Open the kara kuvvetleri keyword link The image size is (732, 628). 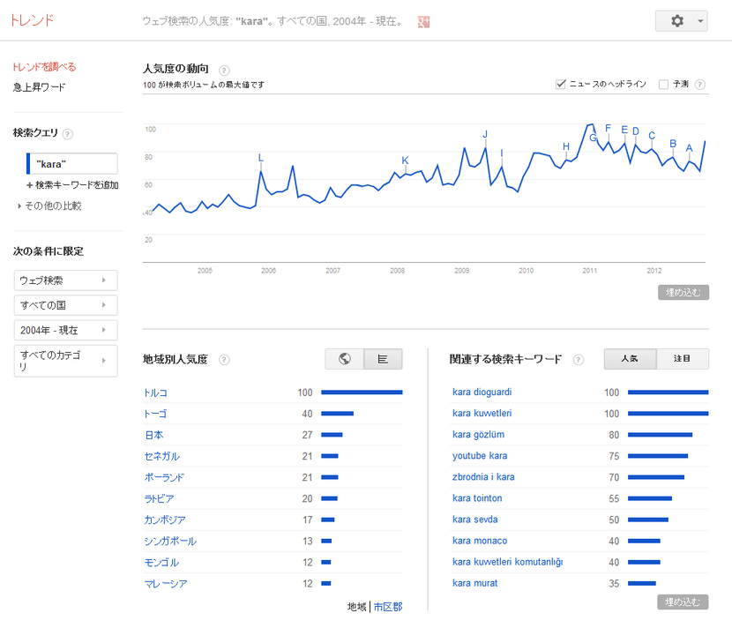point(482,413)
